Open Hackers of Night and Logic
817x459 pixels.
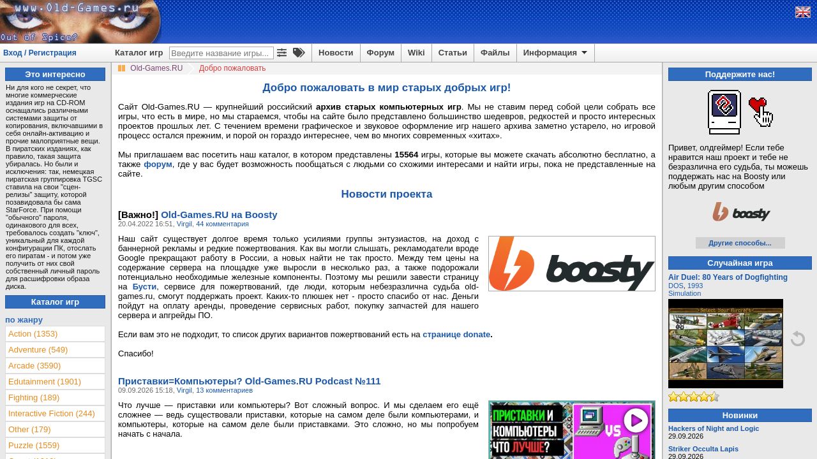tap(714, 428)
